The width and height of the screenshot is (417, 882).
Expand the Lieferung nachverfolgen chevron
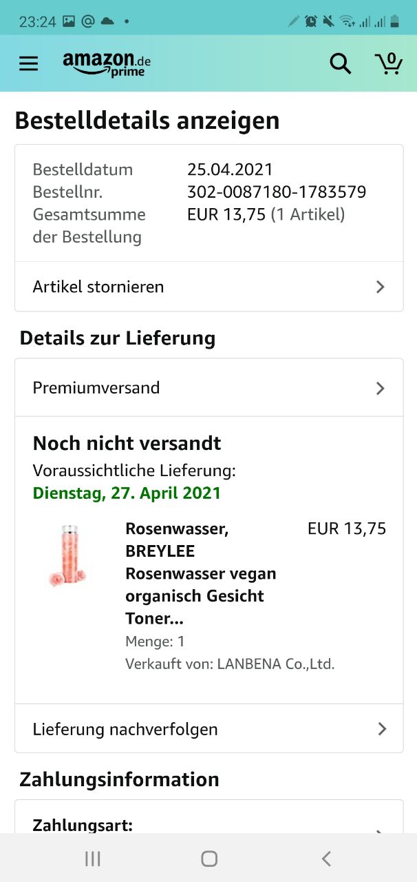click(382, 729)
